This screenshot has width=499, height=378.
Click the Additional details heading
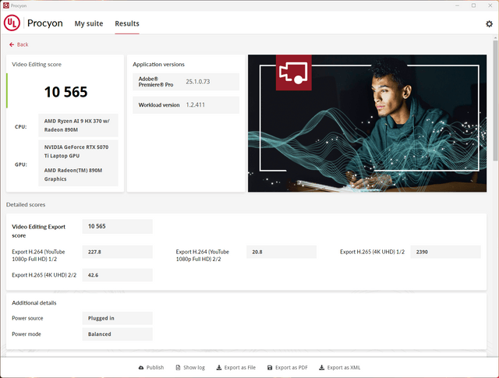coord(34,303)
